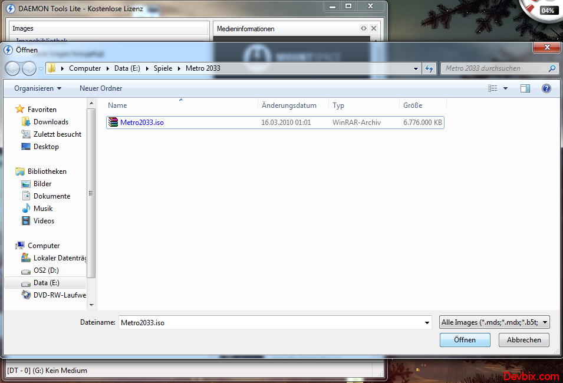Image resolution: width=563 pixels, height=383 pixels.
Task: Sort files by the Größe column
Action: coord(423,105)
